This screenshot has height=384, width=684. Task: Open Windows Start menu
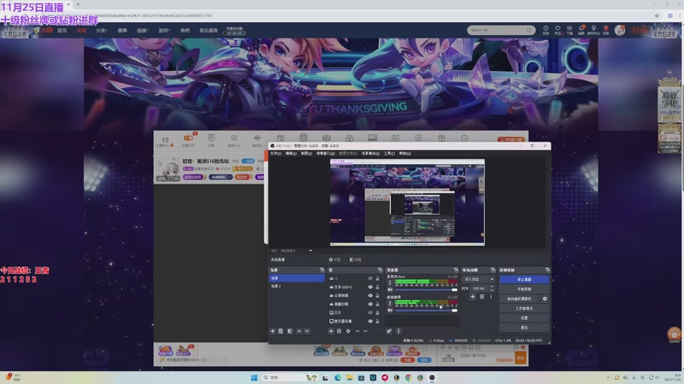tap(254, 377)
